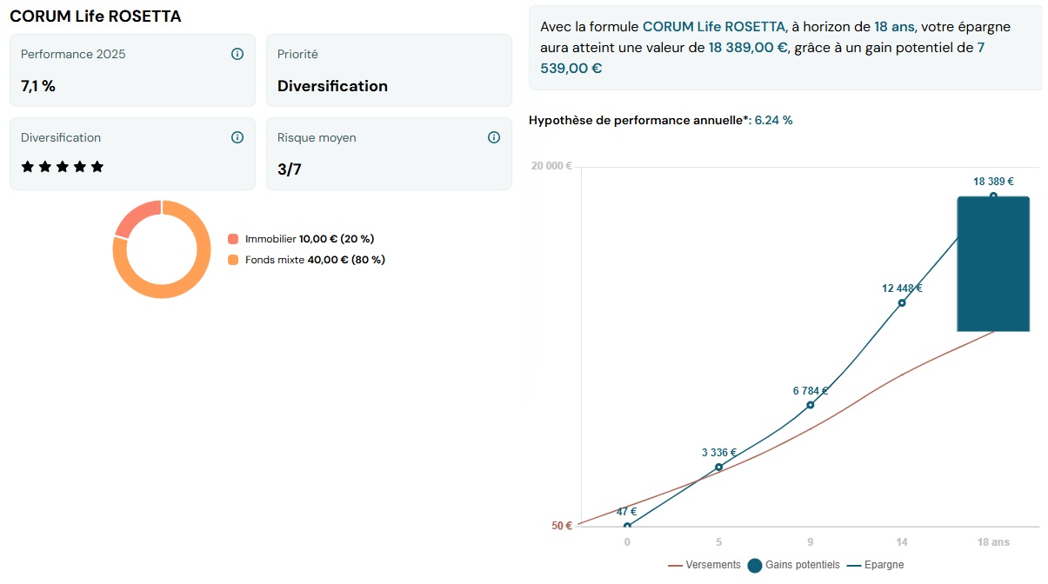The height and width of the screenshot is (584, 1048).
Task: Click the Fonds mixte legend color square
Action: pos(233,260)
